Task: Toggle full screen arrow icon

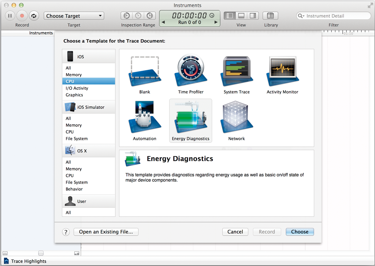Action: (x=370, y=5)
